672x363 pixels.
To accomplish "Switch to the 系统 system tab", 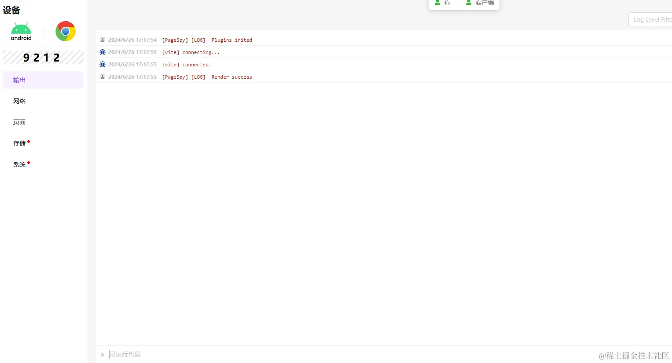I will (x=43, y=164).
